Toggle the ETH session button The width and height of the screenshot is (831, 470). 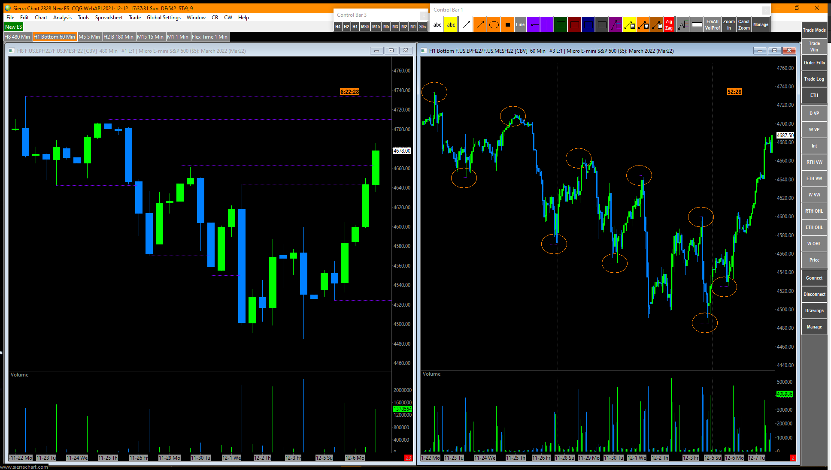point(814,95)
